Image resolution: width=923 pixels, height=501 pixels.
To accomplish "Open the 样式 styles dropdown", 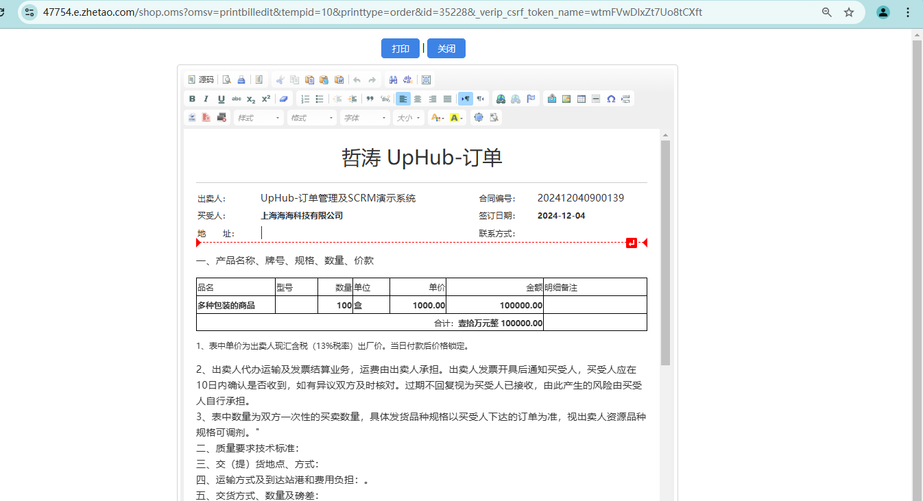I will pos(259,118).
